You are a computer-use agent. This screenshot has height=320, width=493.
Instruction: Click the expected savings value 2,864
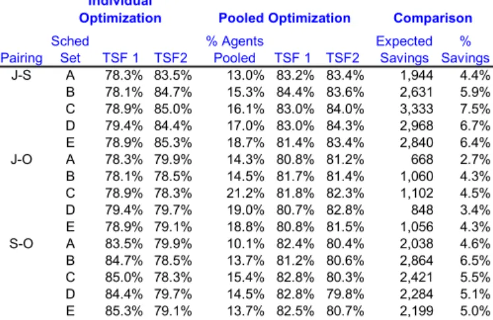coord(417,261)
